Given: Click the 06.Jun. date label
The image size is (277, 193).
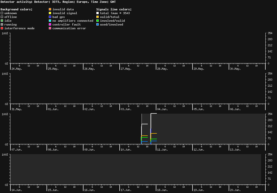Looking at the screenshot, I should [235, 109].
